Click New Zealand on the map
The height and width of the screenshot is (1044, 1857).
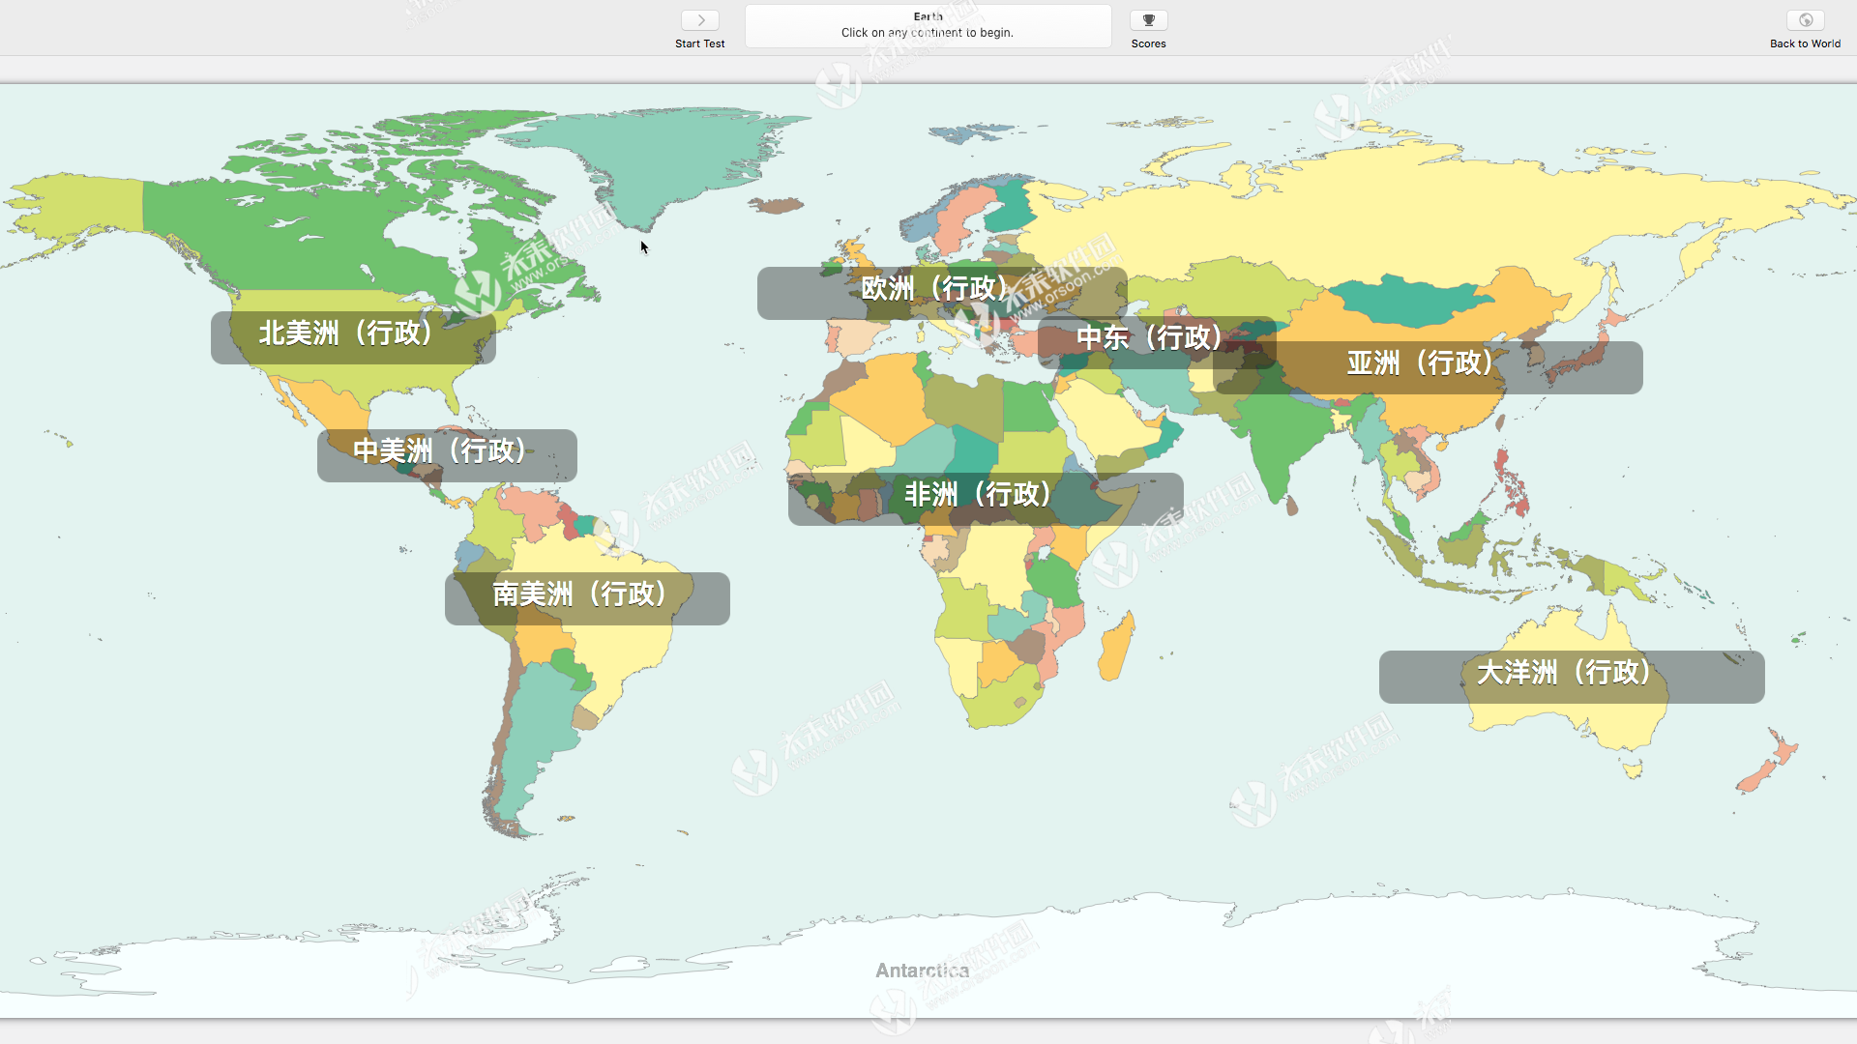tap(1768, 764)
